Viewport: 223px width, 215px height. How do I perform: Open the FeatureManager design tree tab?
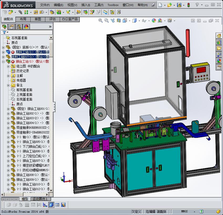coord(4,27)
